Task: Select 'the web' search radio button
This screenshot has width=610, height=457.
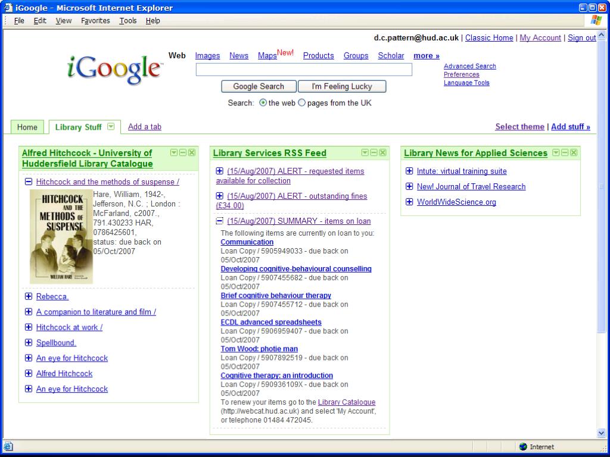Action: pos(263,103)
